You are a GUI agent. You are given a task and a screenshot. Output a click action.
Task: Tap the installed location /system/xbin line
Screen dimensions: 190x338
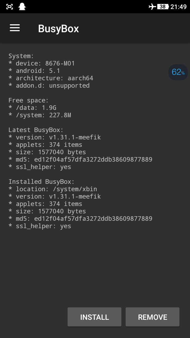point(53,189)
